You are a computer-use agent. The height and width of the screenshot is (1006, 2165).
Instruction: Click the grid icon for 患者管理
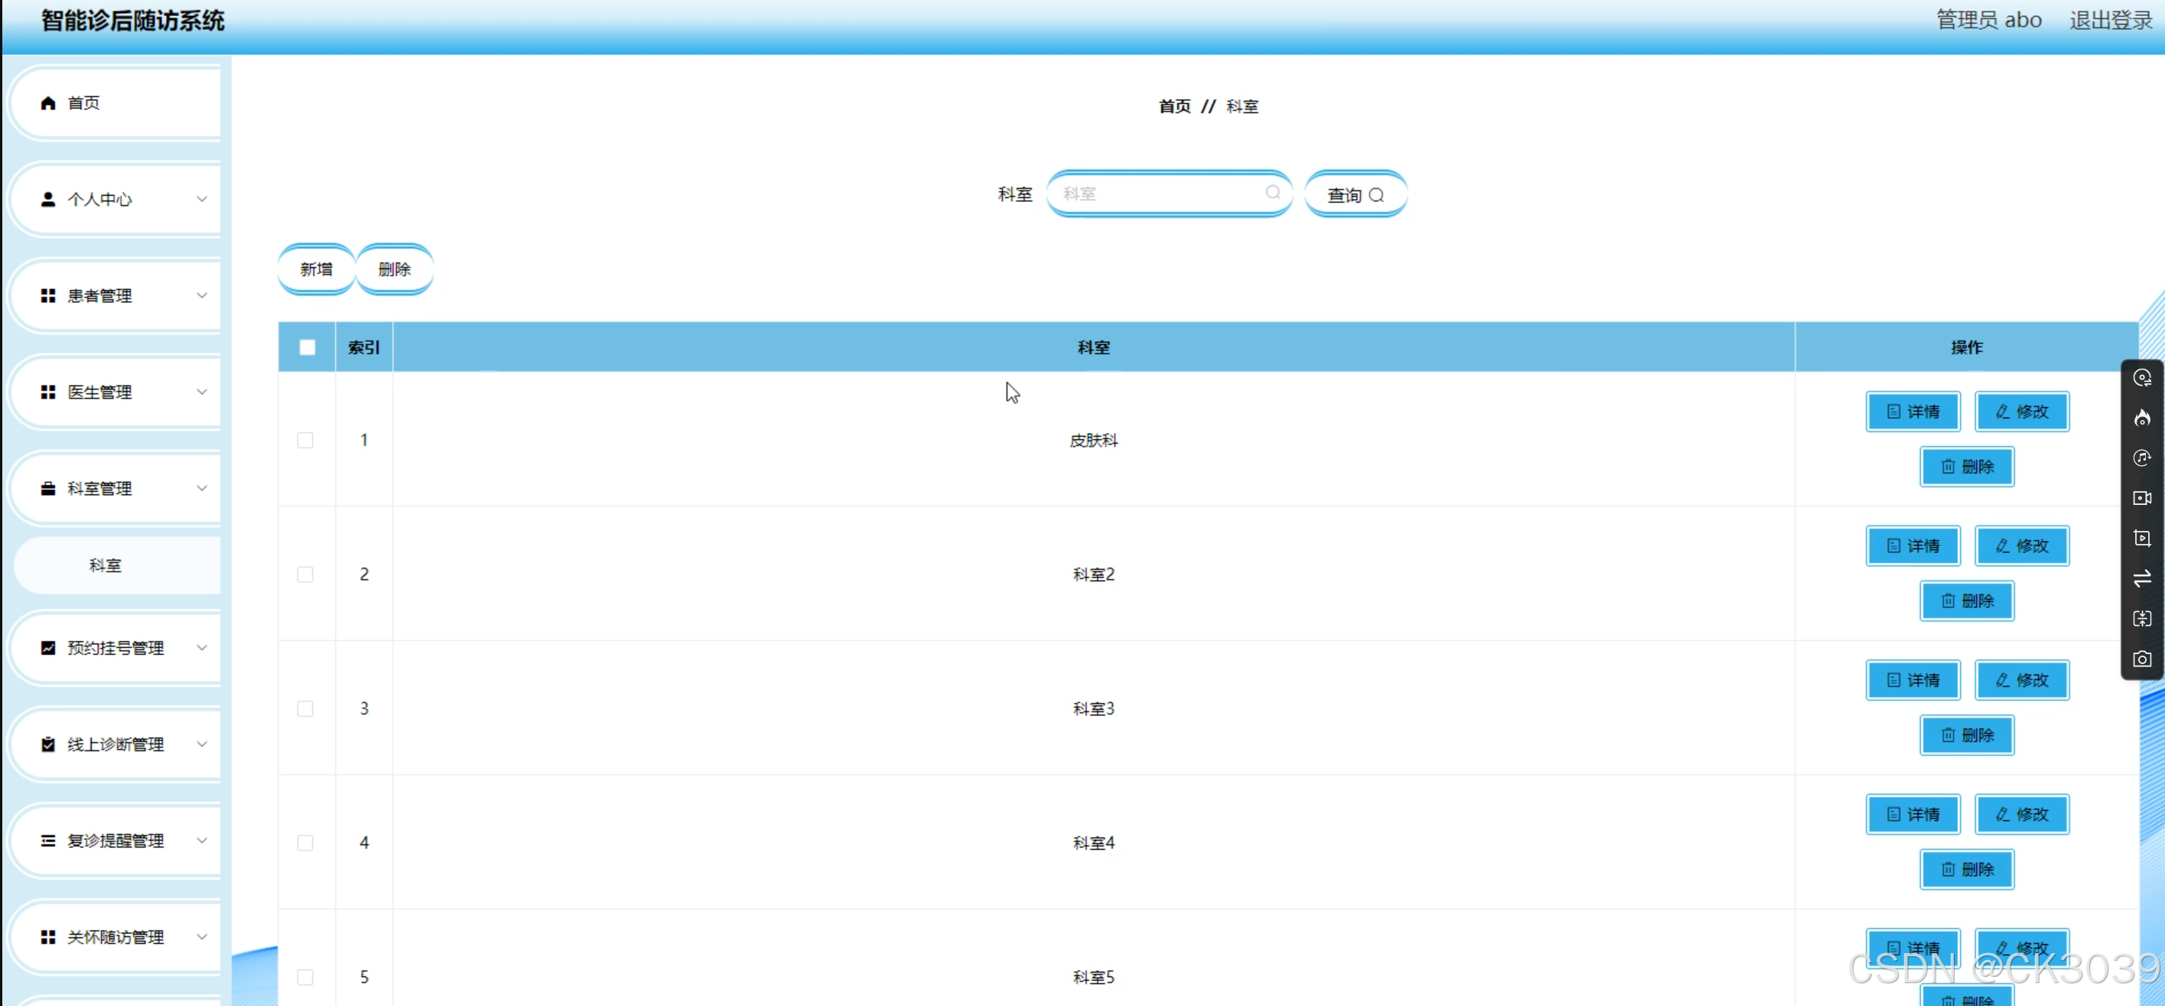tap(48, 296)
